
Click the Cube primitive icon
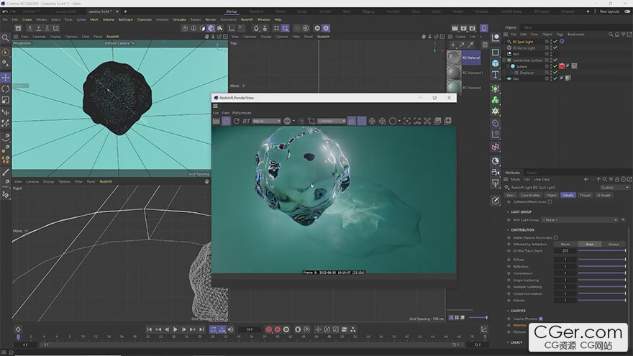click(x=496, y=64)
